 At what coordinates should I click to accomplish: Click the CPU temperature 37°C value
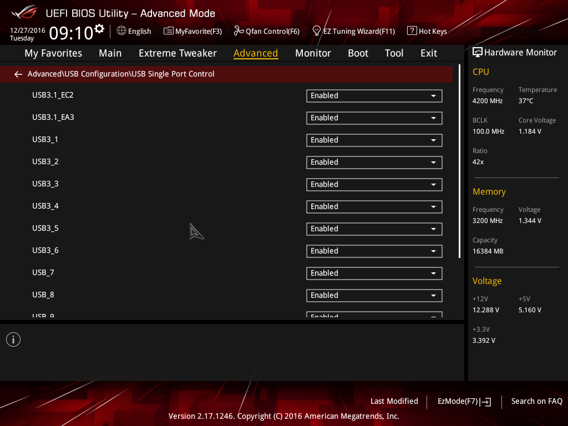tap(526, 101)
